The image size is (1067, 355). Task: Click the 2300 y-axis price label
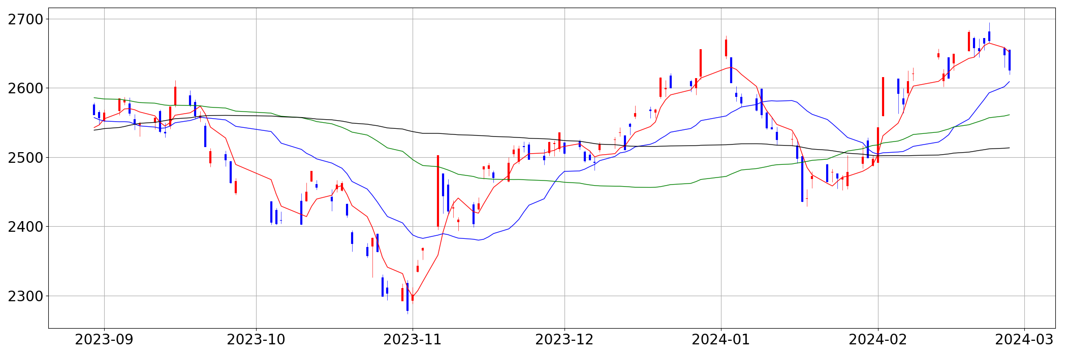(x=25, y=296)
